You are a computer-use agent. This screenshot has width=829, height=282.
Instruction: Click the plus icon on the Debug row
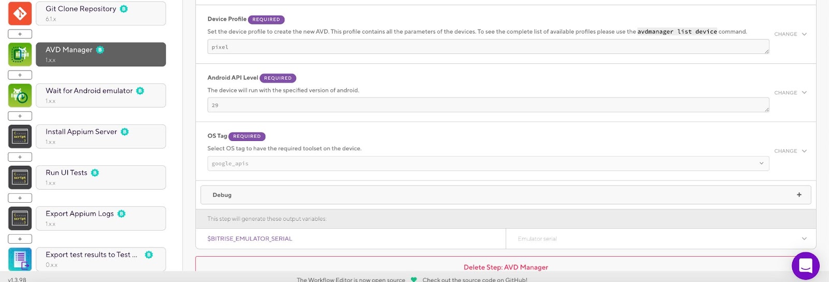pyautogui.click(x=799, y=195)
